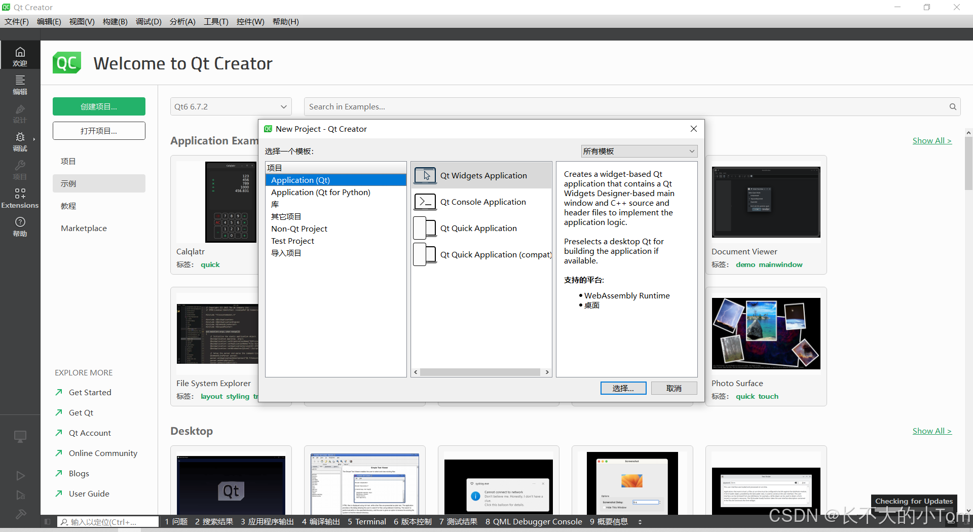Click the Build hammer icon
Viewport: 973px width, 532px height.
pyautogui.click(x=20, y=514)
